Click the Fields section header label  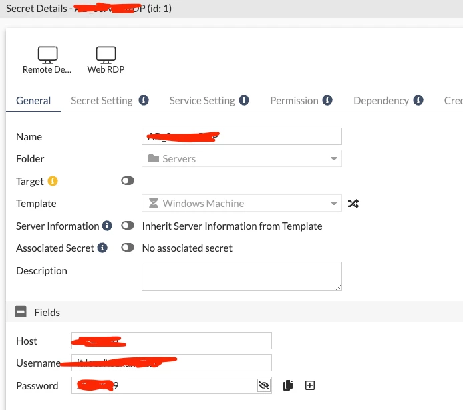coord(47,312)
